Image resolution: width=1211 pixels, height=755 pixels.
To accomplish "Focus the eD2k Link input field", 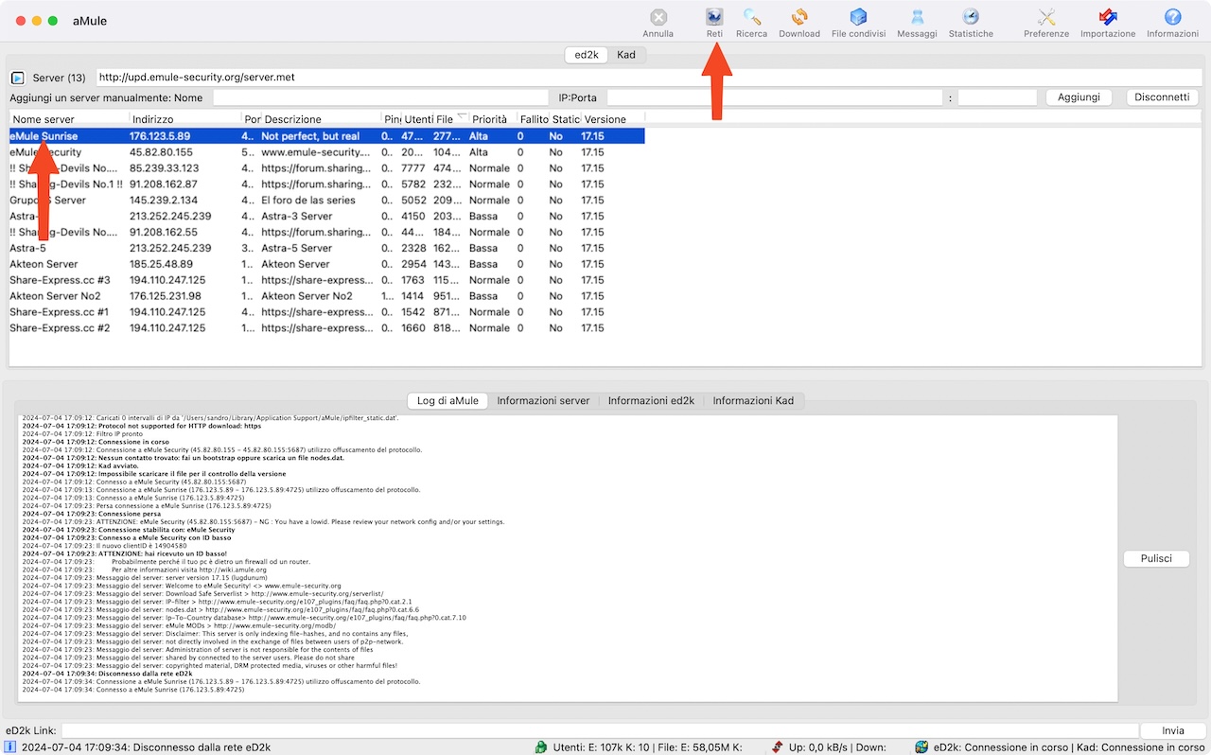I will tap(600, 730).
